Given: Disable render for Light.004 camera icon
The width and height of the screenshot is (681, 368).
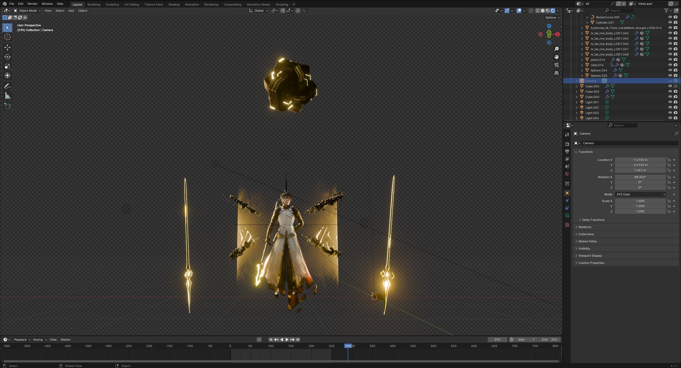Looking at the screenshot, I should (675, 118).
